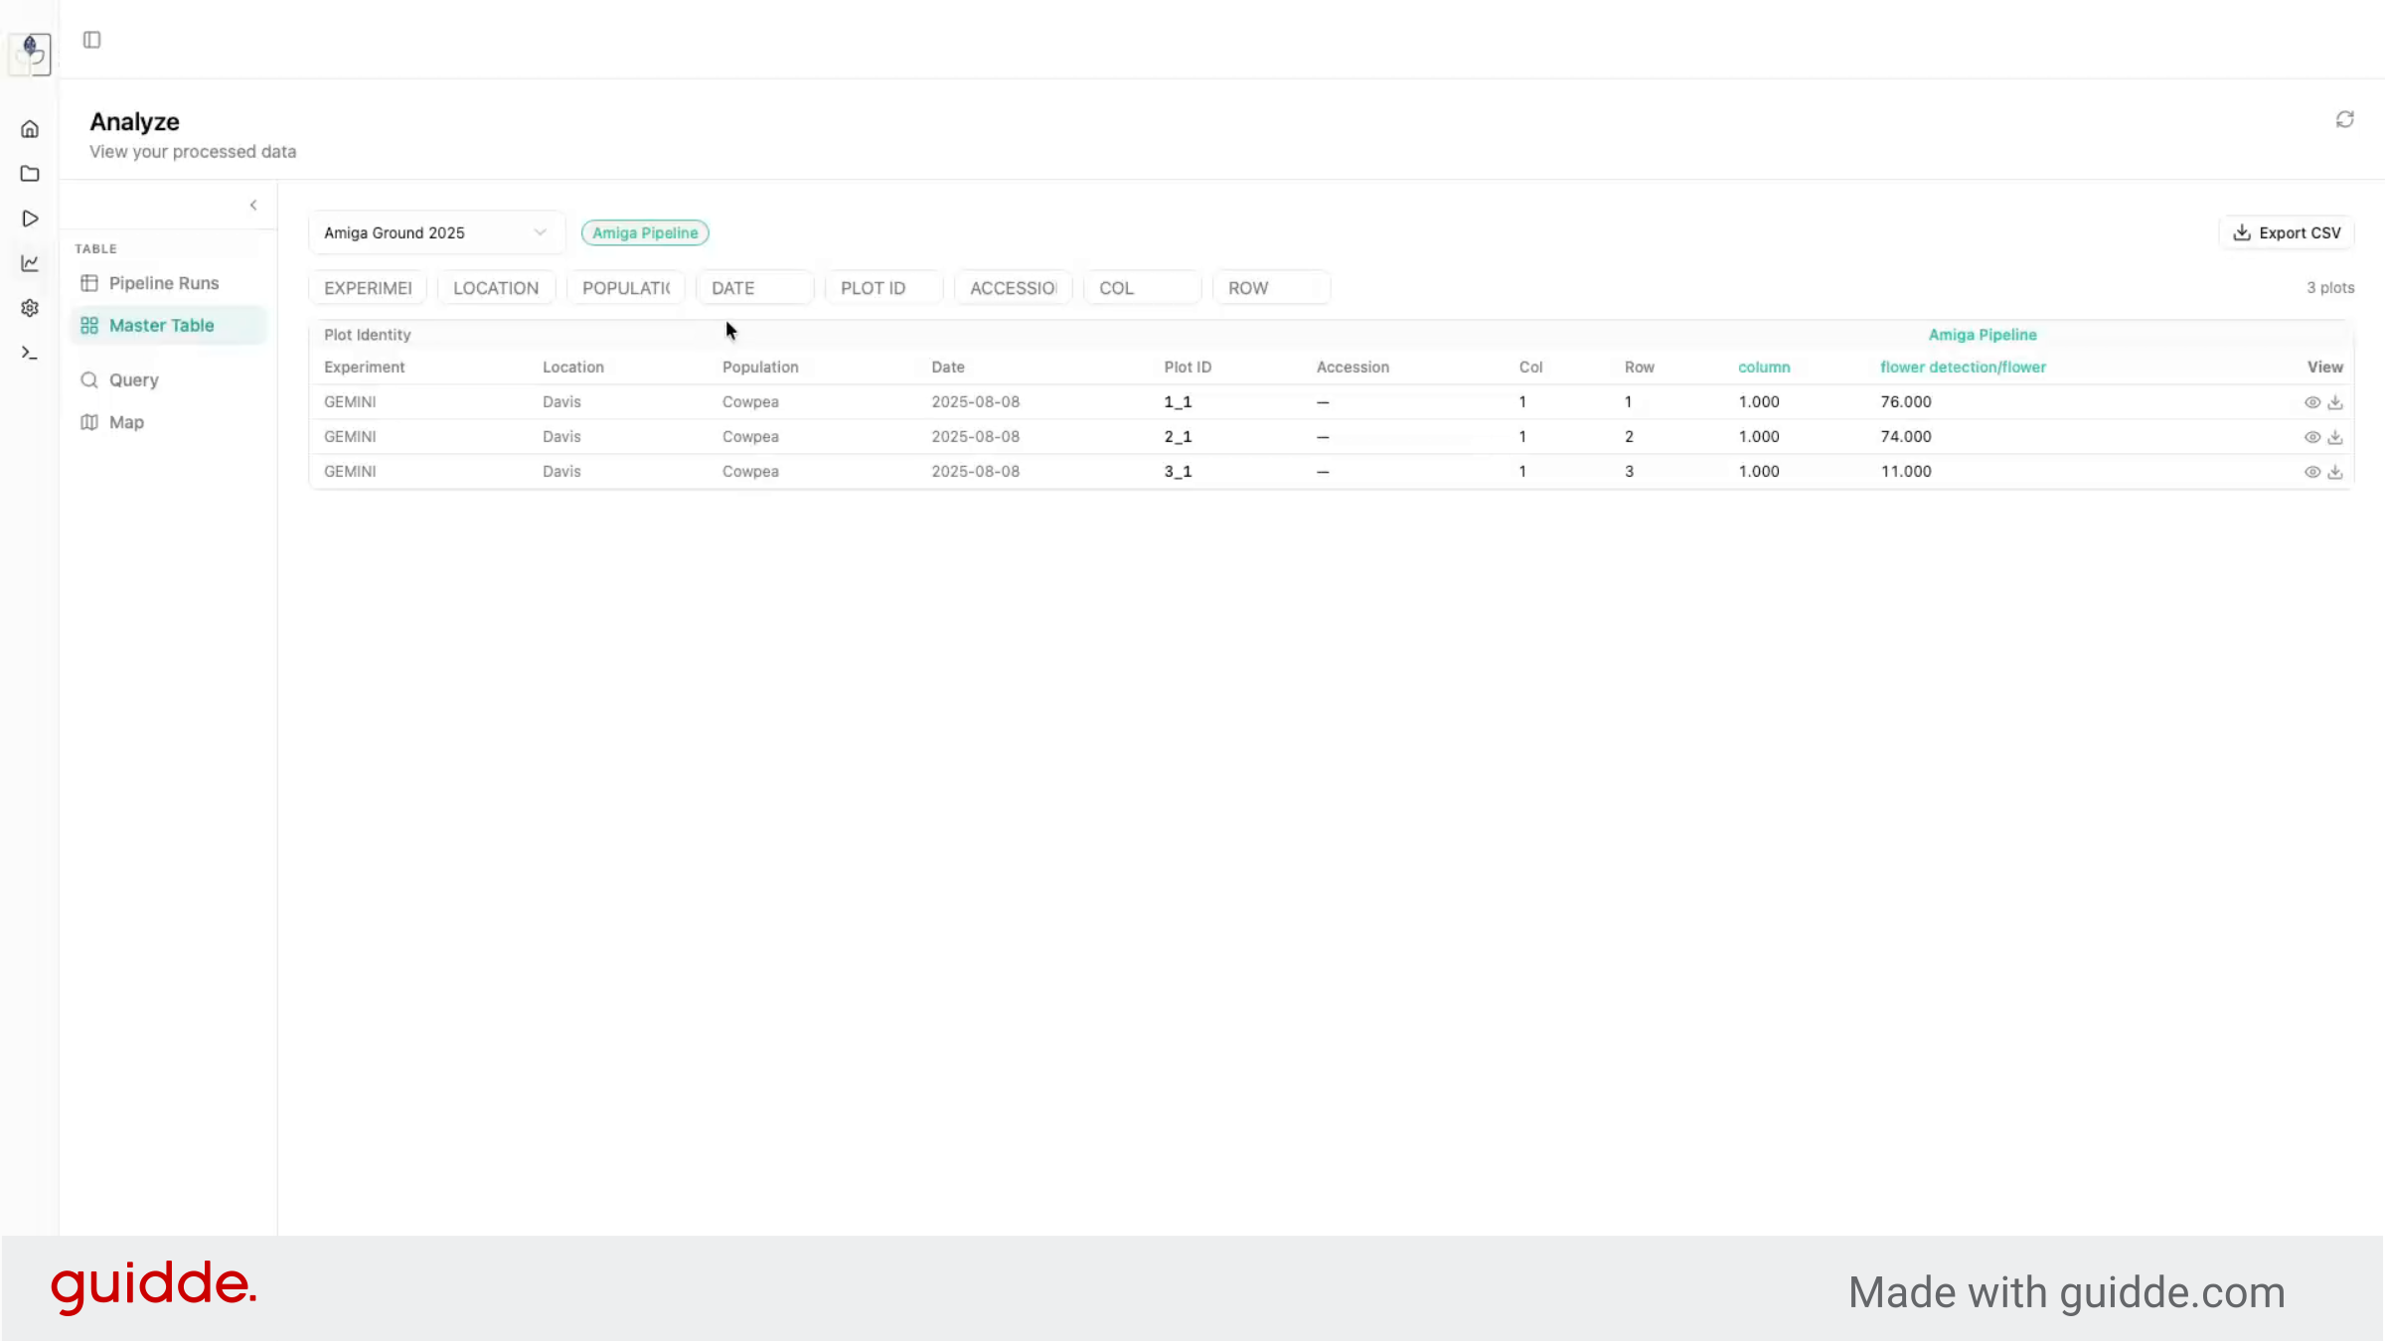Click flower value 74.000
The height and width of the screenshot is (1341, 2385).
[x=1906, y=436]
